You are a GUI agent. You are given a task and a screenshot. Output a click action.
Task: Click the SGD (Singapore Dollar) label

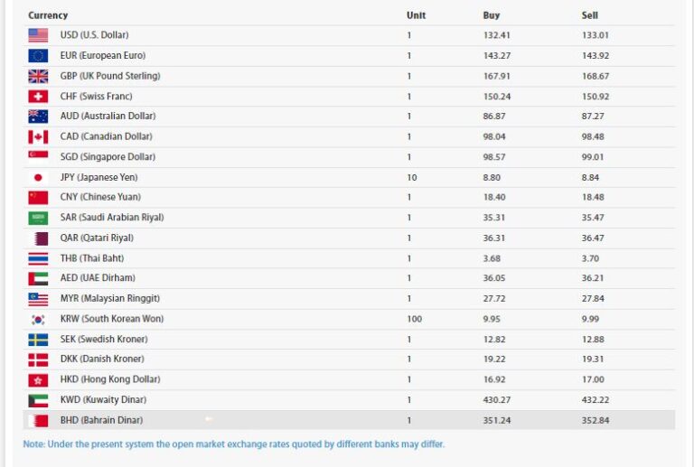point(108,157)
